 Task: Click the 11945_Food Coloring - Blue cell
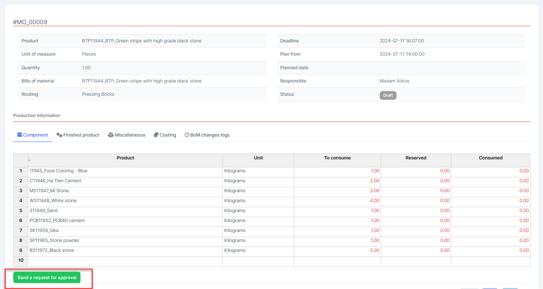[x=59, y=171]
